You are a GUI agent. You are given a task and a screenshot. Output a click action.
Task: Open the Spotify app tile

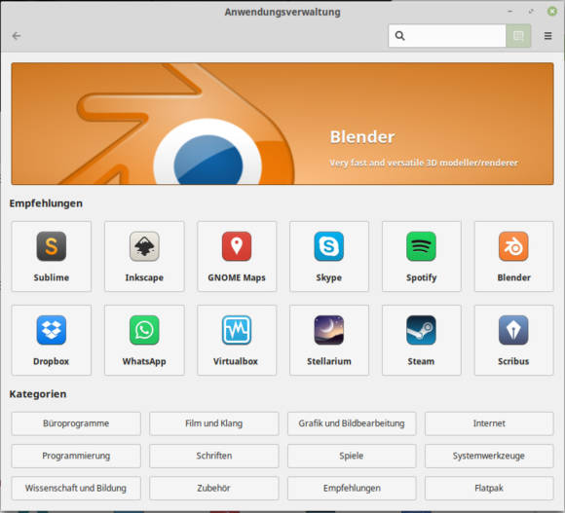[x=421, y=256]
